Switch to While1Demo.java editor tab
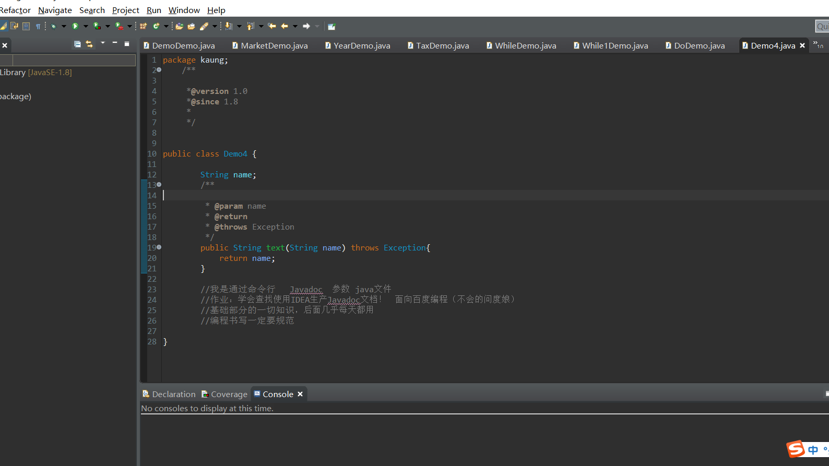The height and width of the screenshot is (466, 829). pos(611,45)
